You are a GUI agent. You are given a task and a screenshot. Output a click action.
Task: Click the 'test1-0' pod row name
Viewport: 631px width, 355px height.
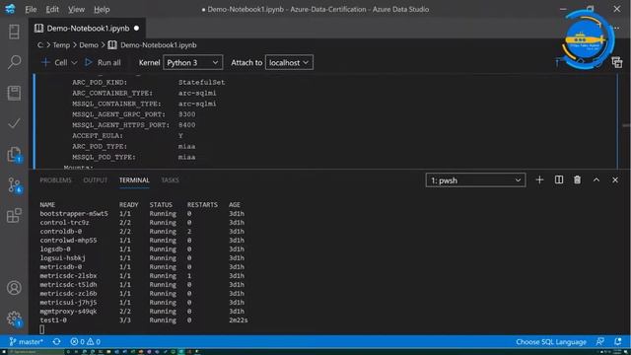(x=53, y=320)
